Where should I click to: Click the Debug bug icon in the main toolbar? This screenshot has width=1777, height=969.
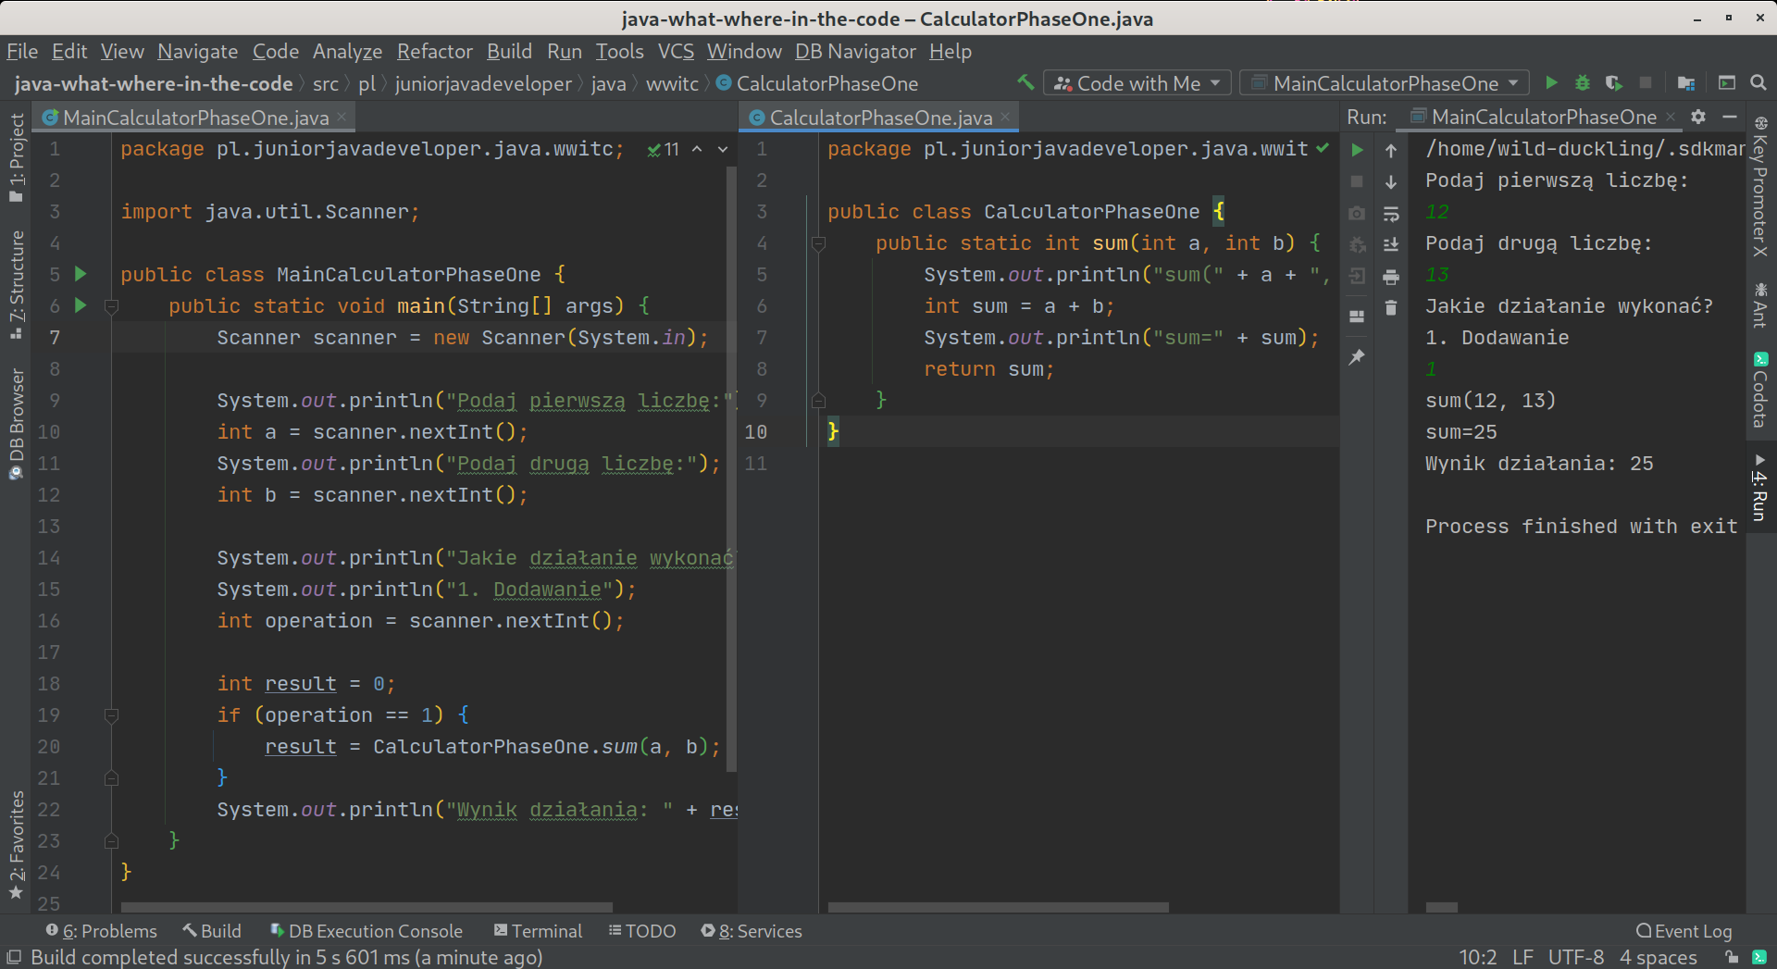1583,83
